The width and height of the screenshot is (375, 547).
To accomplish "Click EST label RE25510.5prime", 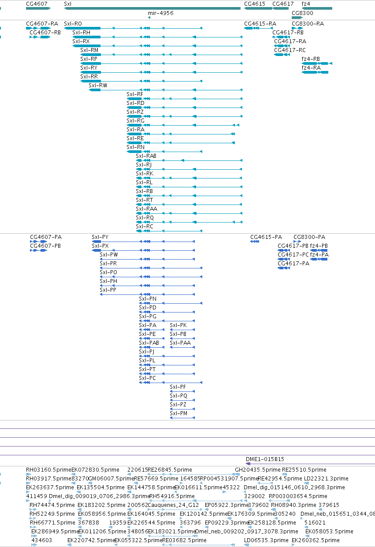I will point(304,469).
